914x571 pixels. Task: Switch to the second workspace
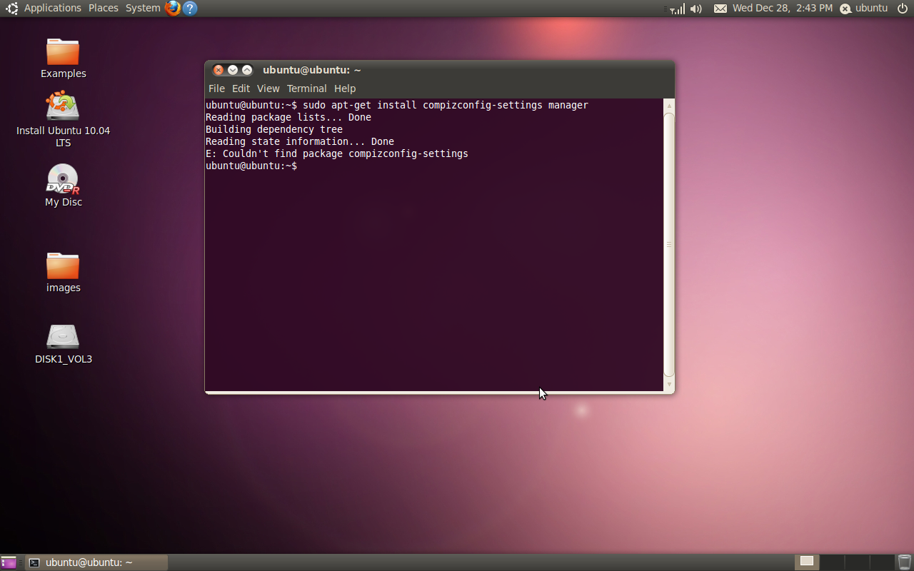(832, 562)
